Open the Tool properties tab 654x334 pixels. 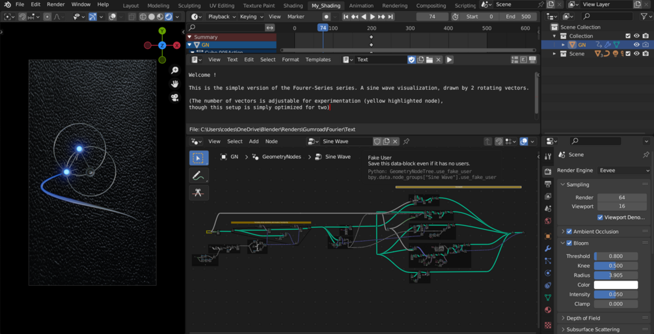pyautogui.click(x=548, y=156)
